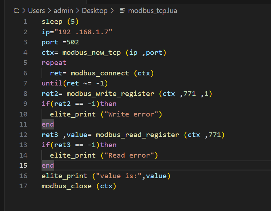271x211 pixels.
Task: Place cursor on the repeat keyword
Action: pyautogui.click(x=54, y=63)
